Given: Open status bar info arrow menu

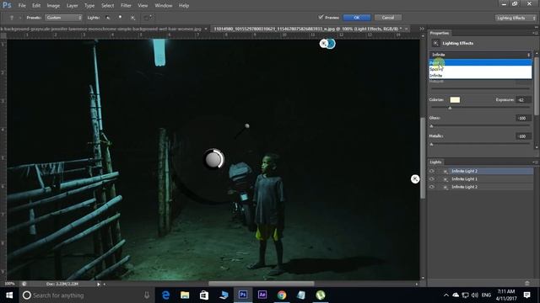Looking at the screenshot, I should click(99, 284).
